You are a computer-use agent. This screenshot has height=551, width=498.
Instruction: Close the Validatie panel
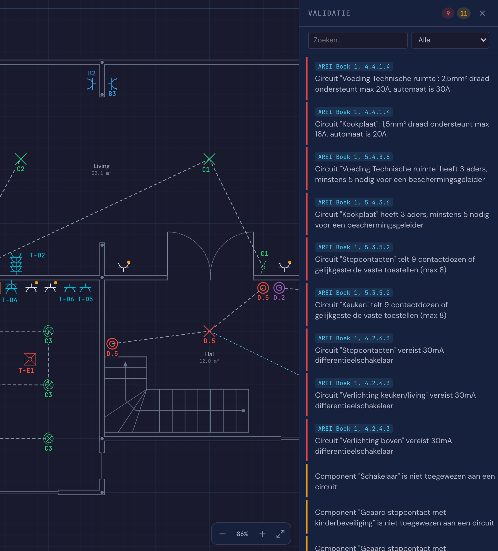(482, 13)
